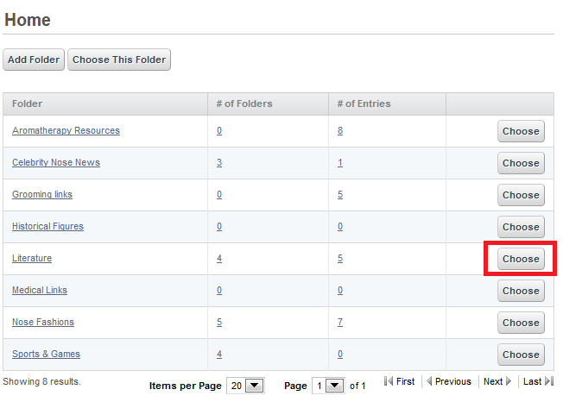Open the Celebrity Nose News folder
Viewport: 563px width, 402px height.
tap(56, 162)
